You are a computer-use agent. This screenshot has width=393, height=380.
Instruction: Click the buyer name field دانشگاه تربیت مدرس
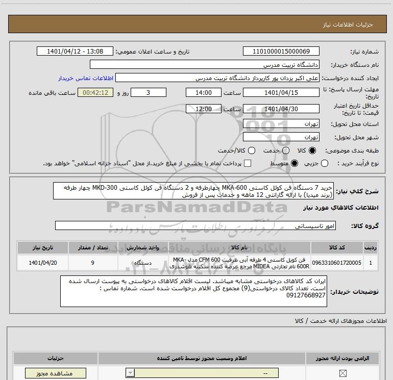coord(205,64)
